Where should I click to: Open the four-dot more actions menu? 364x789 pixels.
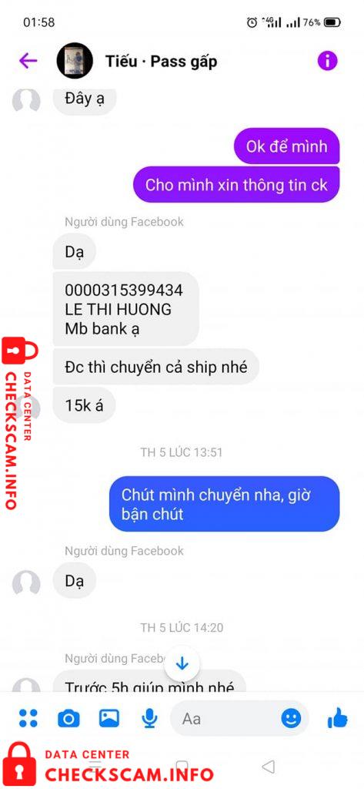click(x=28, y=717)
